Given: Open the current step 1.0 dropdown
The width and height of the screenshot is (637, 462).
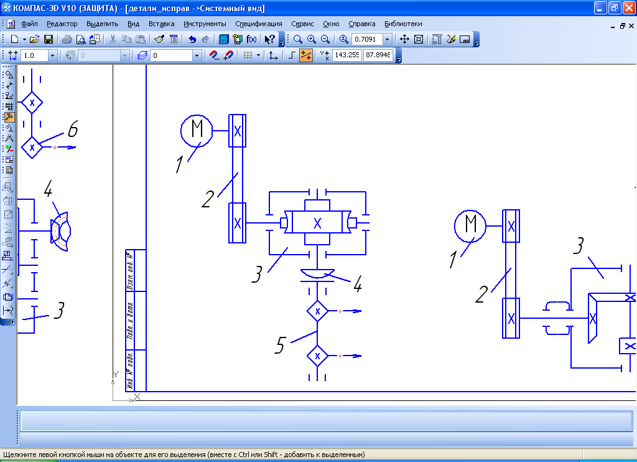Looking at the screenshot, I should click(52, 55).
